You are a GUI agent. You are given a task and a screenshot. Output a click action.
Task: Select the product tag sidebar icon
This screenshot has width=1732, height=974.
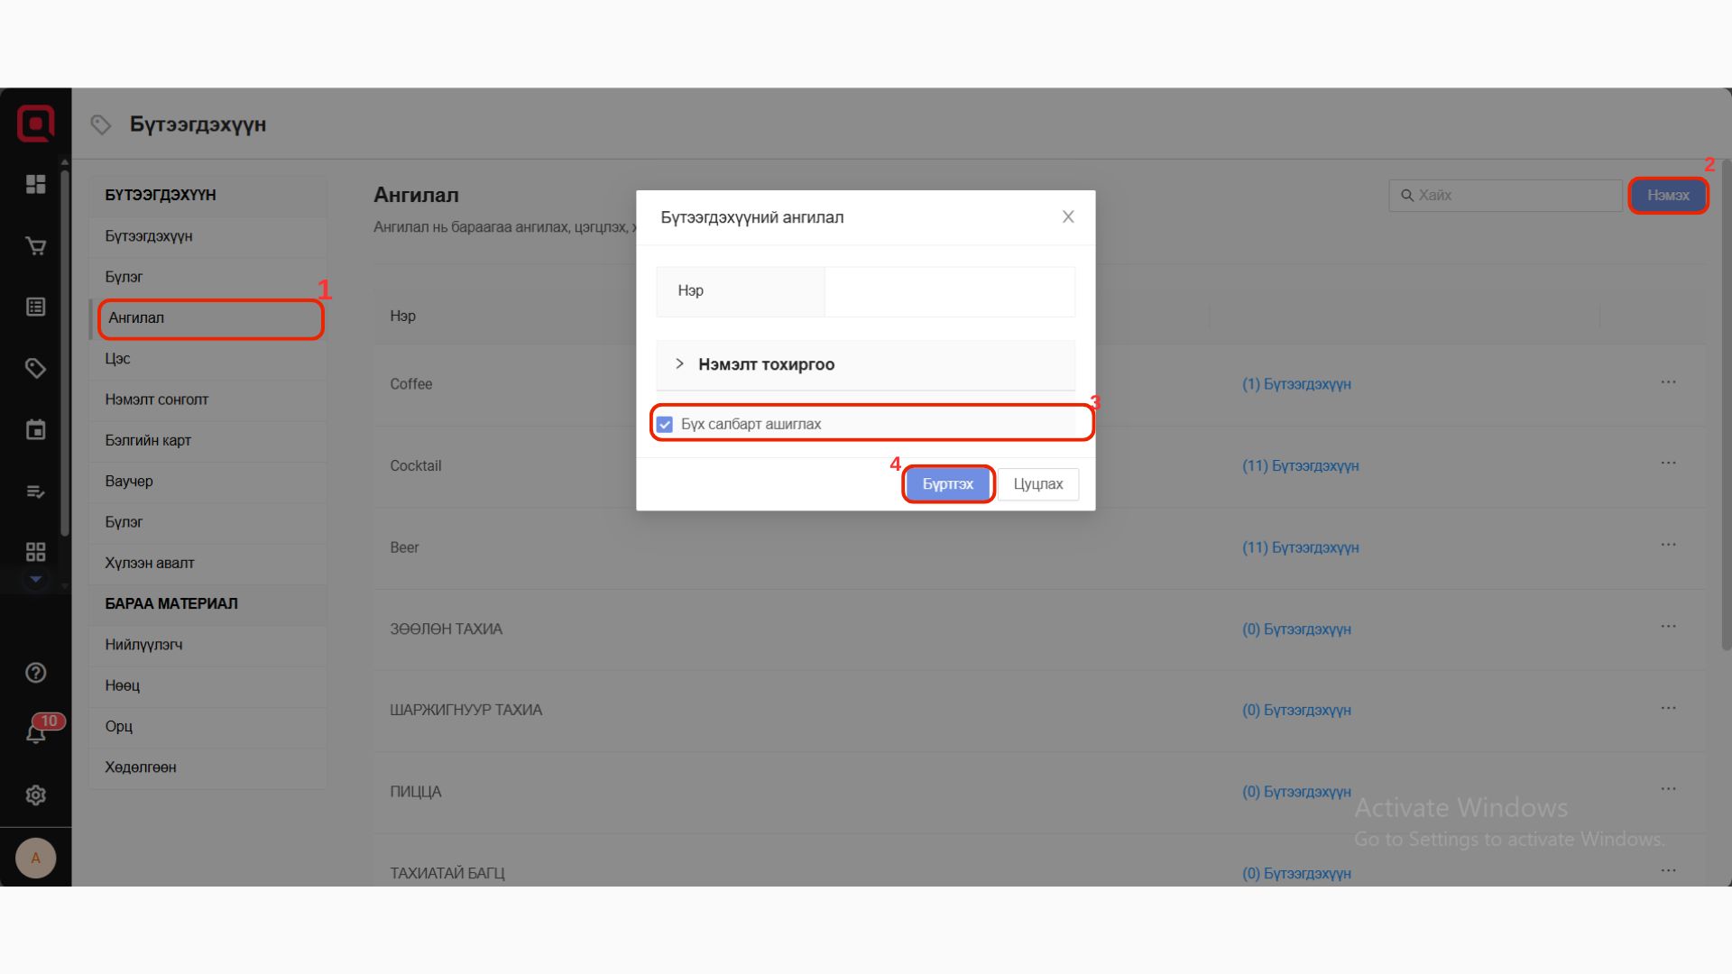click(x=36, y=368)
